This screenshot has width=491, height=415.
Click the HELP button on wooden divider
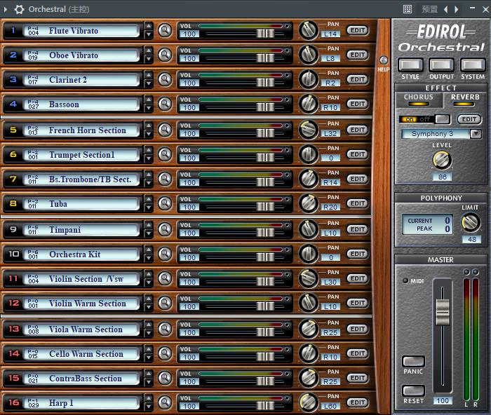tap(383, 60)
